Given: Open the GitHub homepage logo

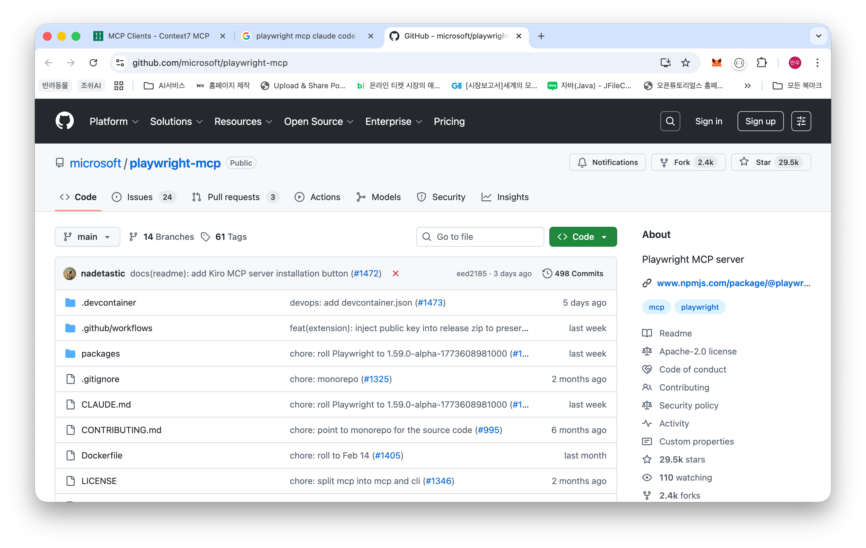Looking at the screenshot, I should click(64, 121).
